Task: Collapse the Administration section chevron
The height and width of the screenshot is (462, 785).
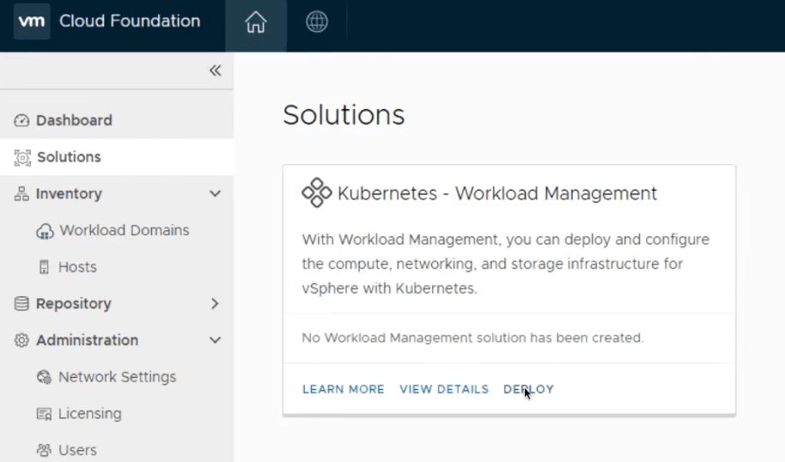Action: (x=215, y=341)
